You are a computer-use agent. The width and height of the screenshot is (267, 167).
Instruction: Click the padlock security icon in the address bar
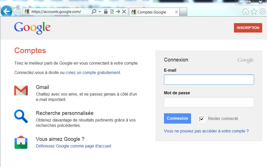tap(106, 11)
